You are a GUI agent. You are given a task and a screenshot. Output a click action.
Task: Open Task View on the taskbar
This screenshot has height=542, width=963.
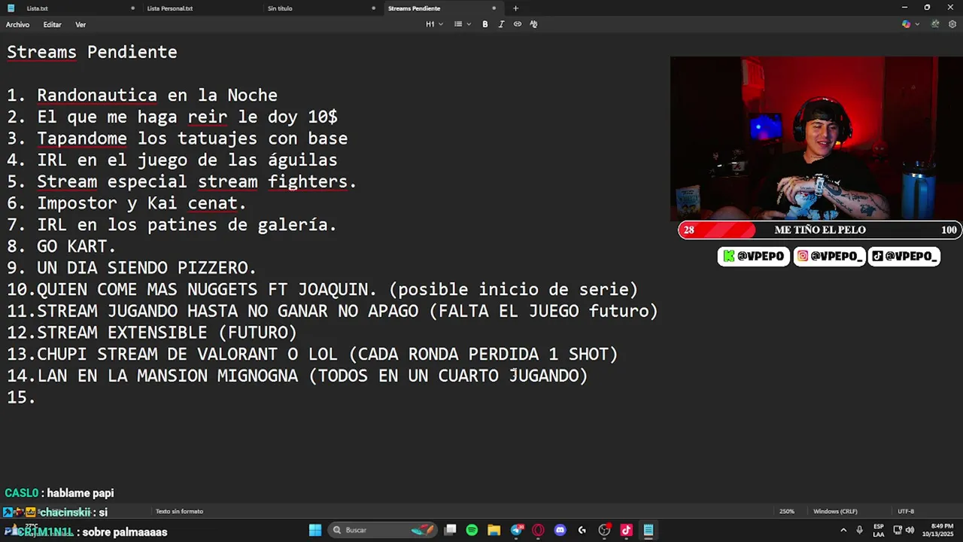[x=450, y=530]
